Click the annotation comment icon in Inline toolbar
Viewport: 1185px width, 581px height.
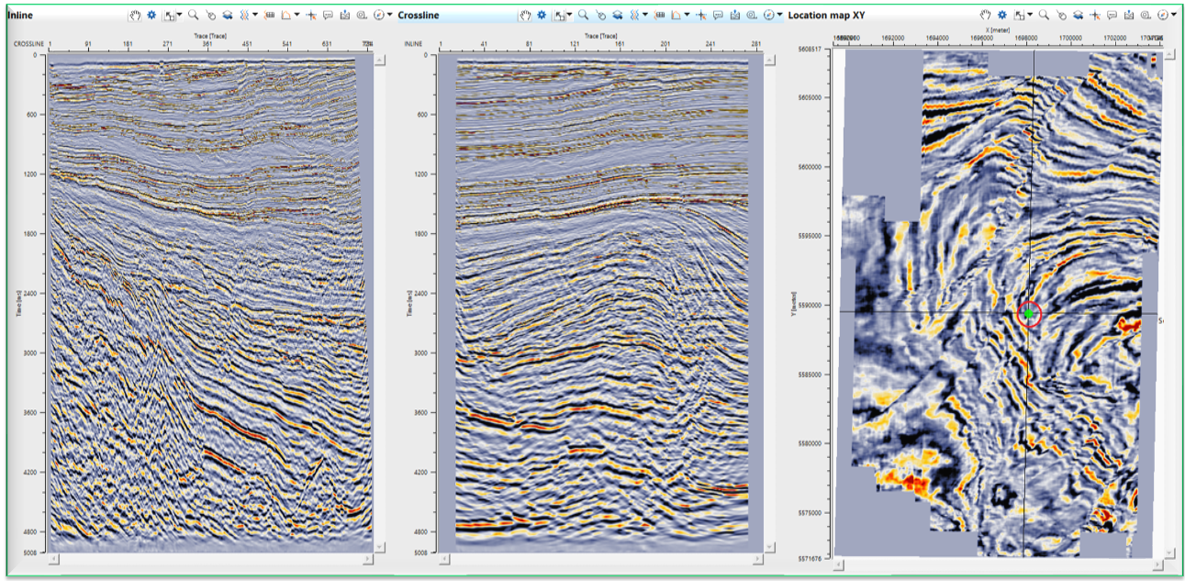tap(328, 15)
